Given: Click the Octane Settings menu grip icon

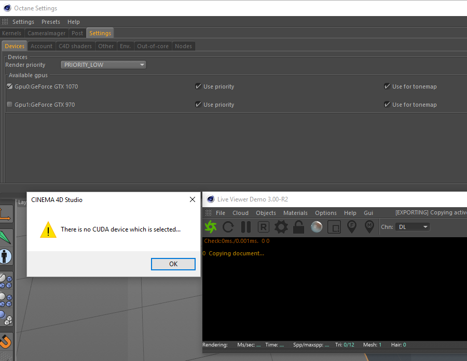Looking at the screenshot, I should (x=5, y=21).
